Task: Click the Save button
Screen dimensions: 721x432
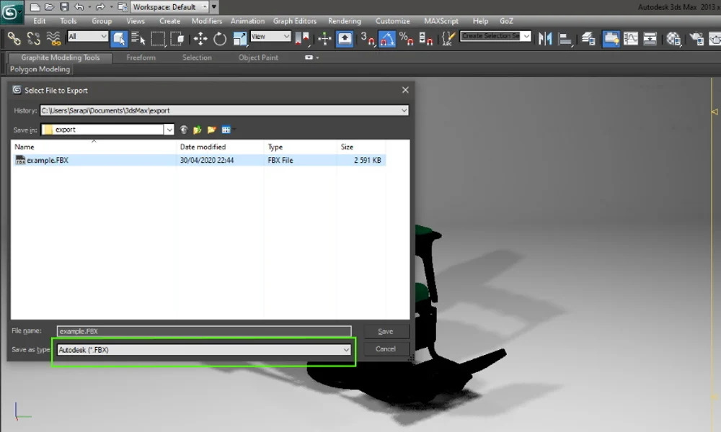Action: [x=386, y=330]
